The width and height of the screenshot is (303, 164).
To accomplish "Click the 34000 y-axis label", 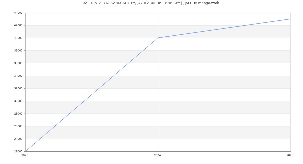I will click(18, 76).
